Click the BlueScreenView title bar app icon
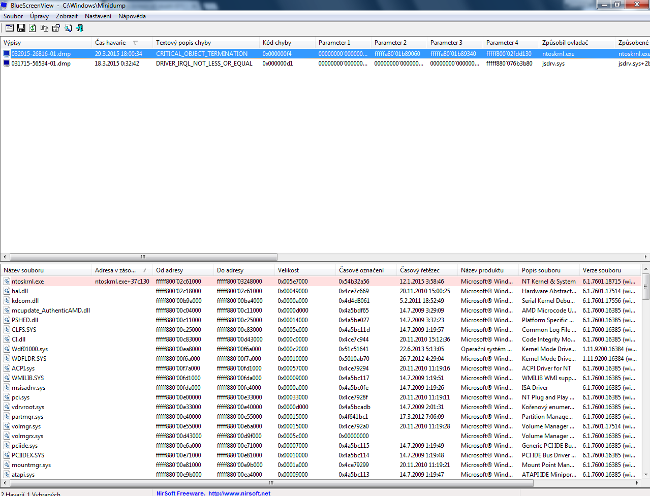The width and height of the screenshot is (650, 496). (5, 5)
